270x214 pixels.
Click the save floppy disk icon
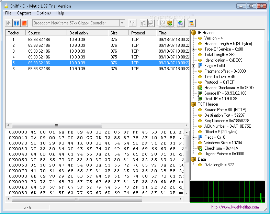[151, 23]
